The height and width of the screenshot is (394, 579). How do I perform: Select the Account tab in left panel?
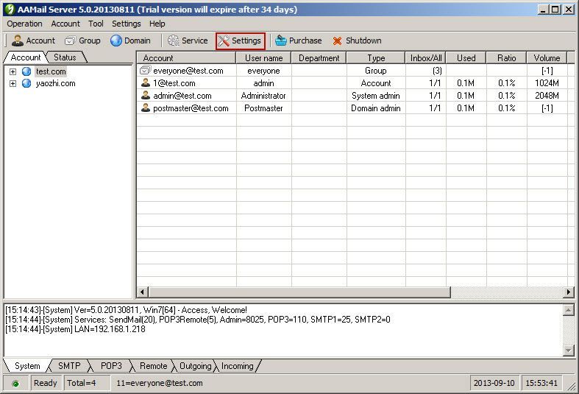pos(26,57)
